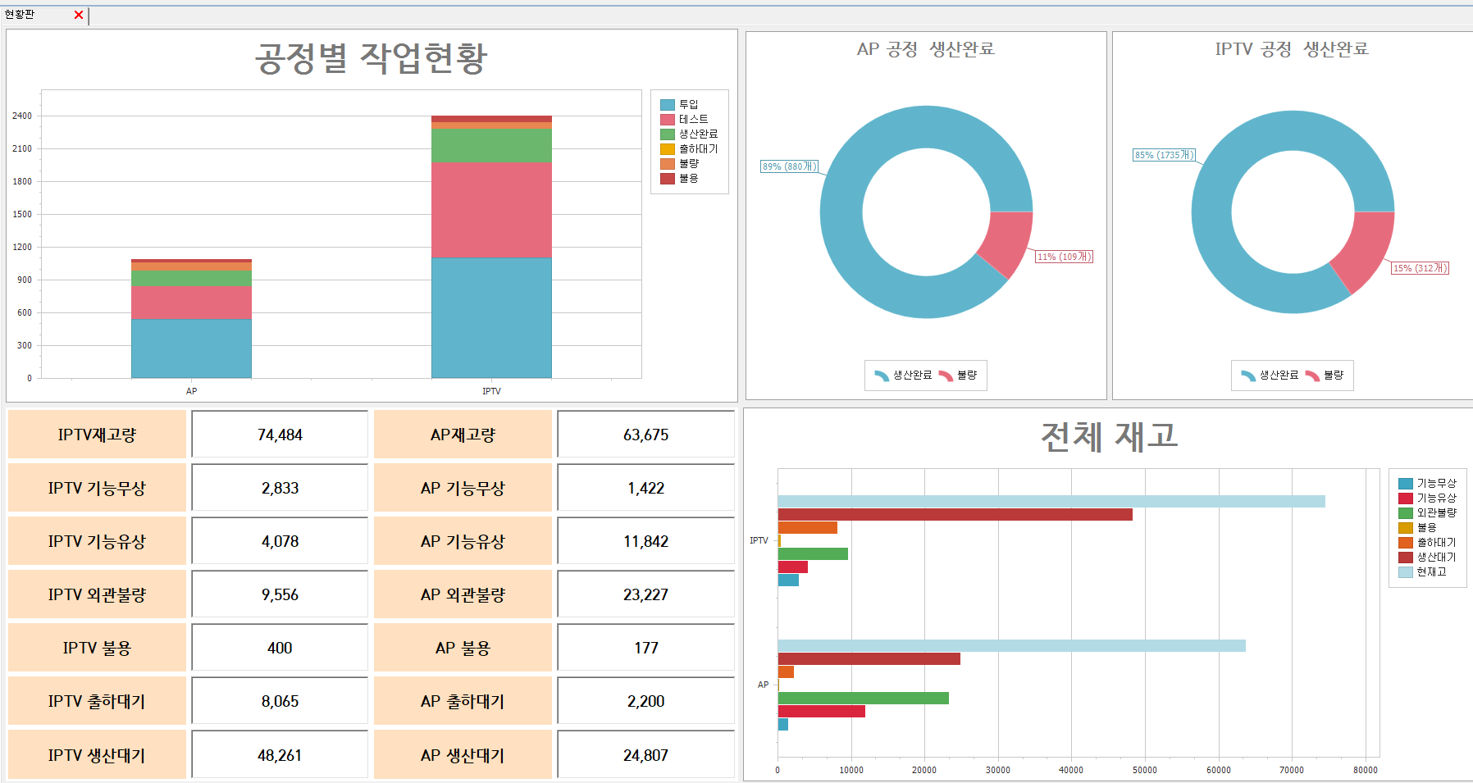Click the dark red 생산대기 bar for IPTV
The height and width of the screenshot is (783, 1473).
[x=955, y=515]
